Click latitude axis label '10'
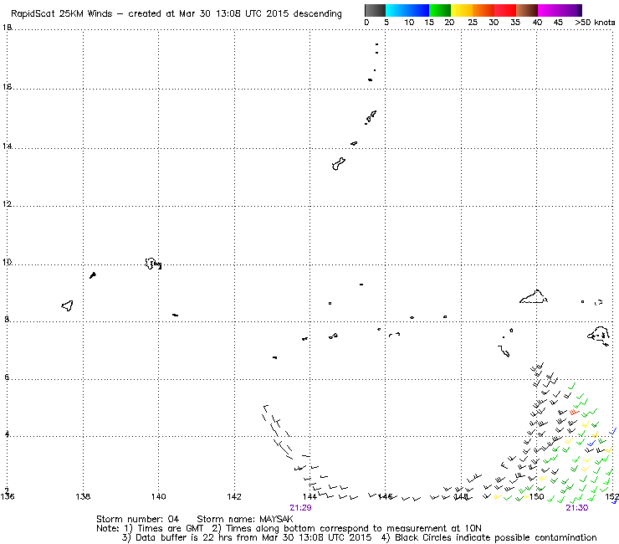This screenshot has height=544, width=619. pos(7,262)
